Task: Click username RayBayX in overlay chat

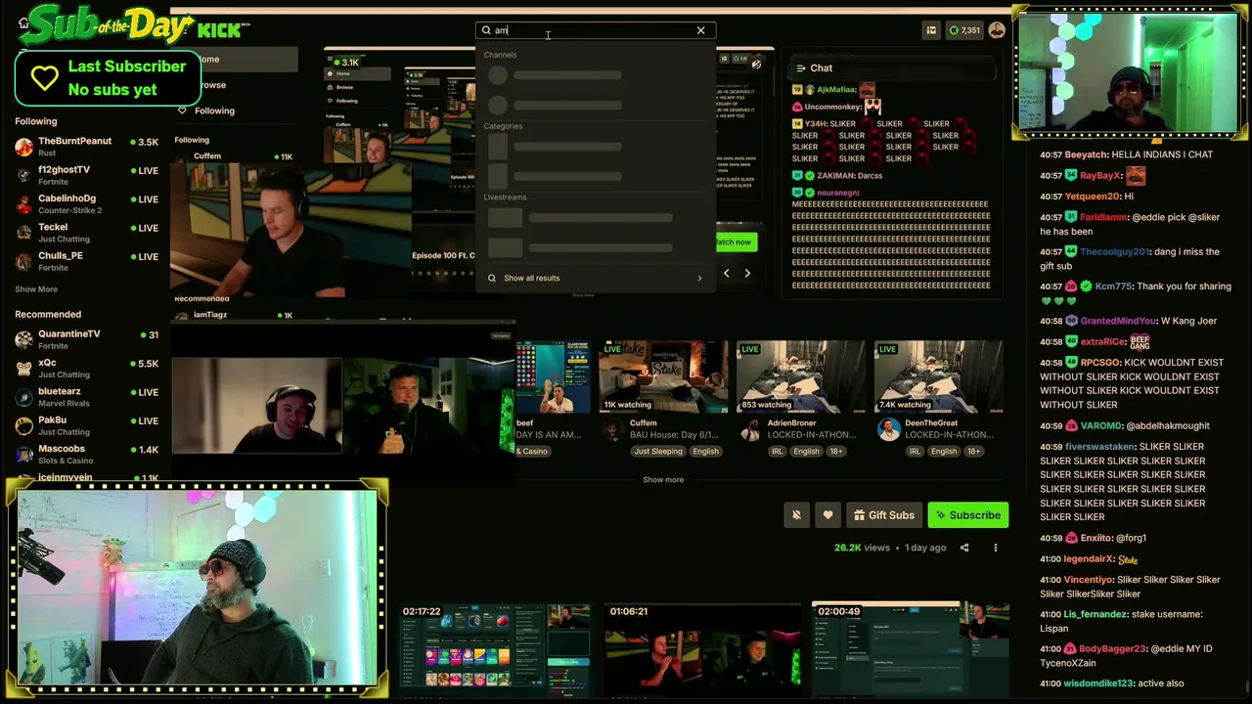Action: click(x=1100, y=176)
